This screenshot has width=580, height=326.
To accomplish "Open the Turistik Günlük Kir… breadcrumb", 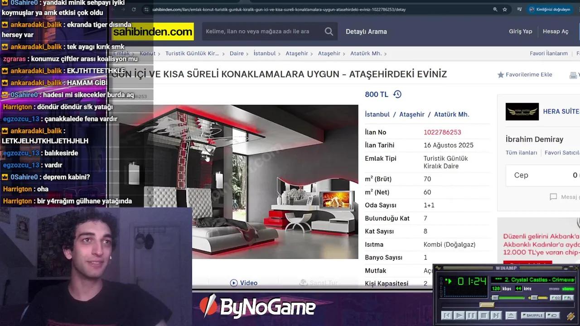I will coord(192,53).
